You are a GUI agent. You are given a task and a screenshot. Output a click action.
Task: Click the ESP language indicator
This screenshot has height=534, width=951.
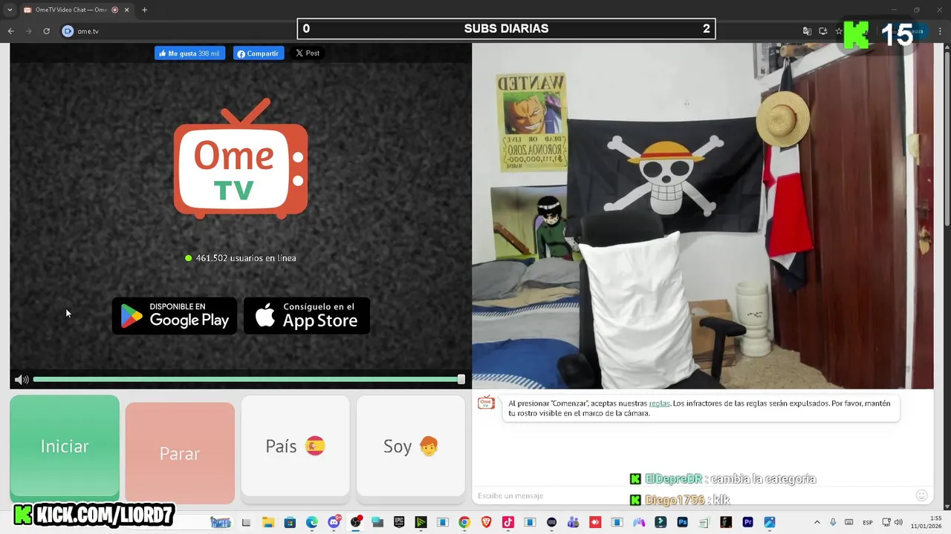coord(867,522)
